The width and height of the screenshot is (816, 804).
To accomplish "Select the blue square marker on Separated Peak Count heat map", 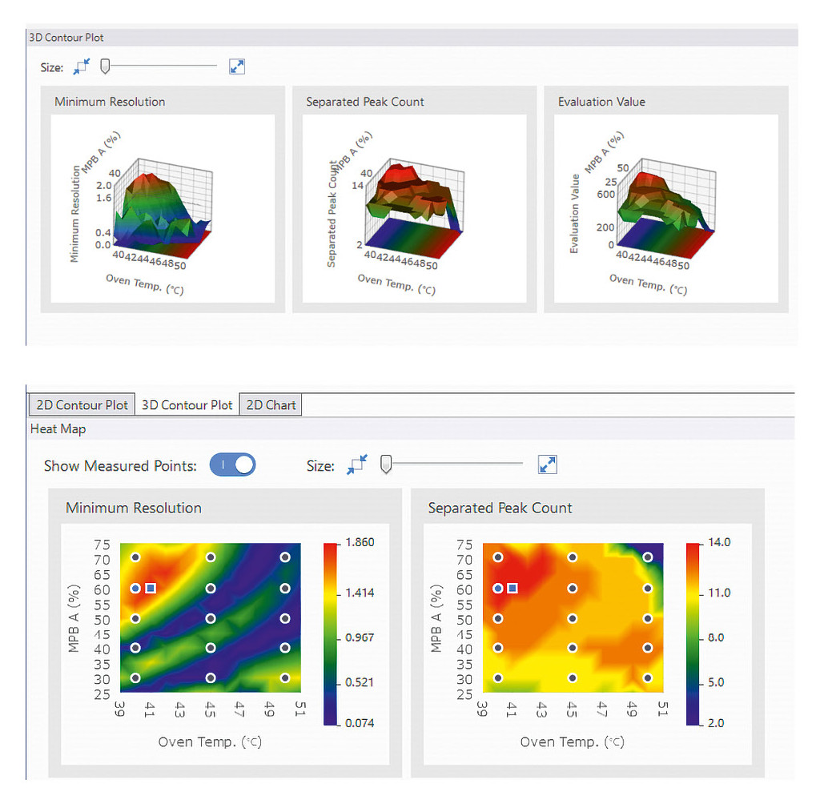I will (x=513, y=588).
